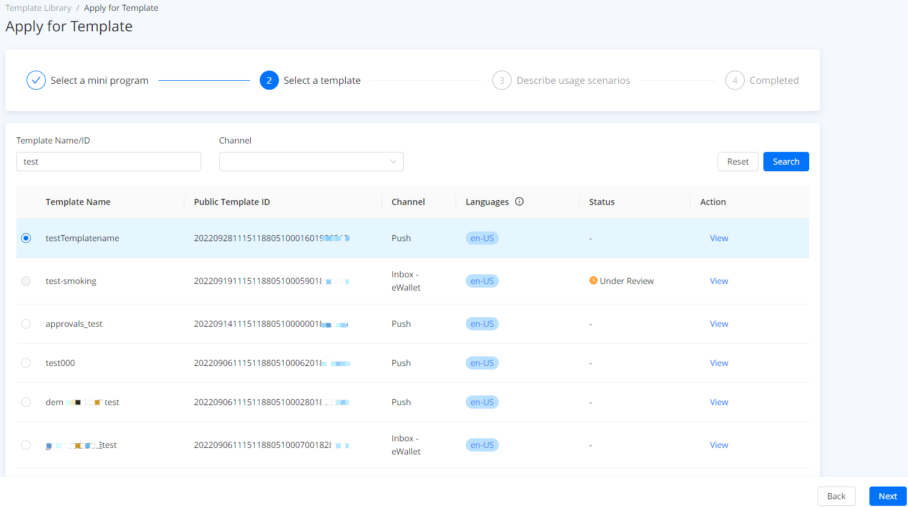908x507 pixels.
Task: Click the Template Library breadcrumb
Action: (39, 8)
